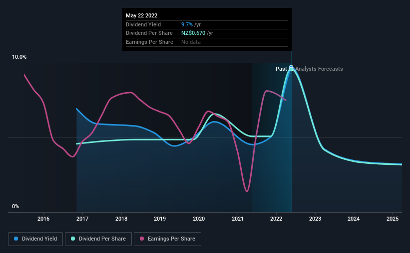Click the May 22 2022 tooltip date
410x253 pixels.
coord(141,15)
